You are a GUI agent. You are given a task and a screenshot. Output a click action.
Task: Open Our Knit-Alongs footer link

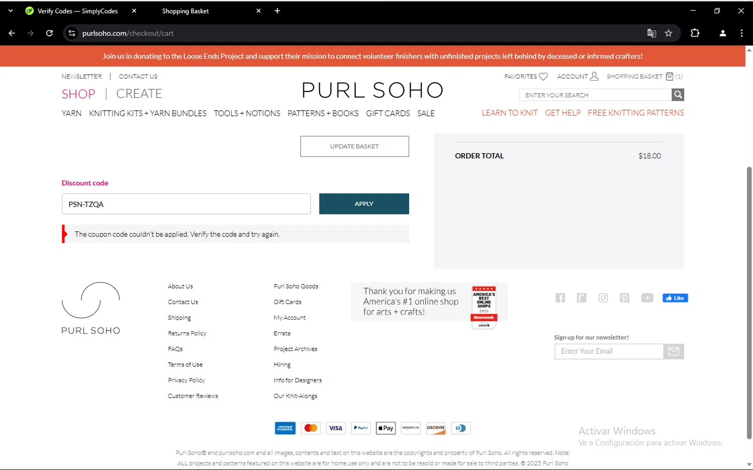click(295, 396)
